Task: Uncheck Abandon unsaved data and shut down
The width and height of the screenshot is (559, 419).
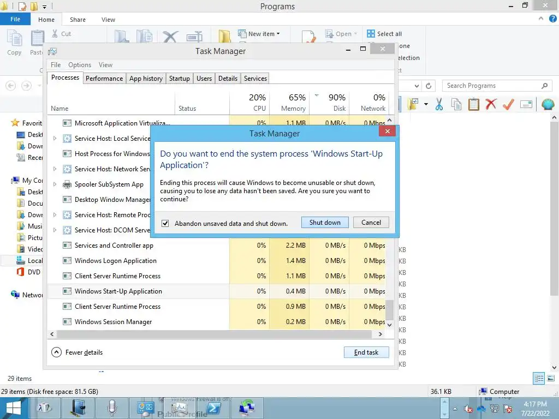Action: click(x=165, y=223)
